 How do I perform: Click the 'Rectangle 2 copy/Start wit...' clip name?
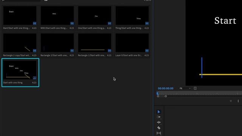(x=17, y=56)
